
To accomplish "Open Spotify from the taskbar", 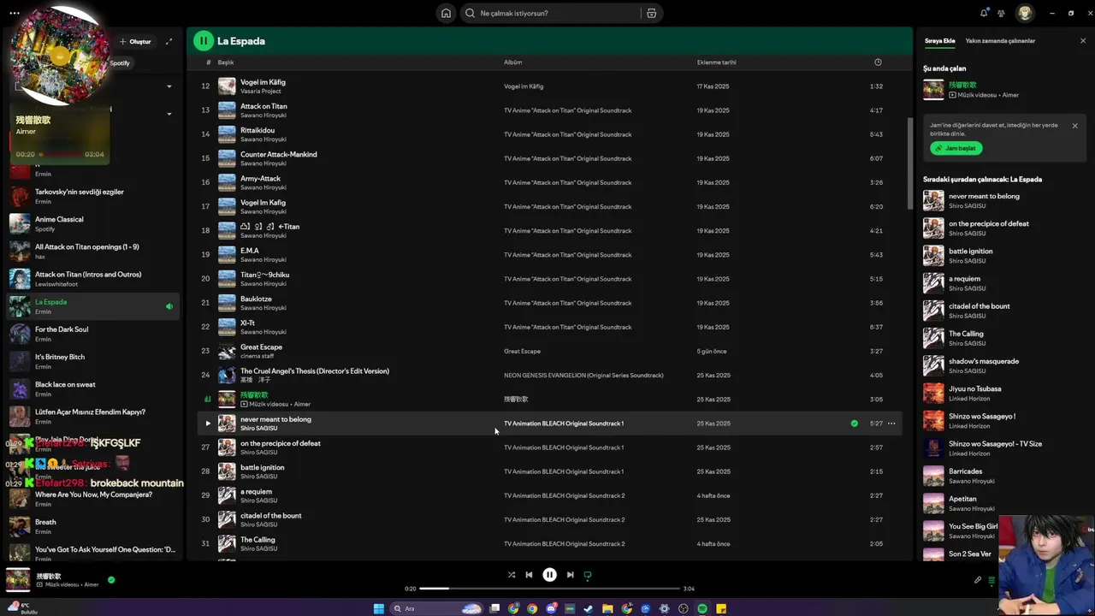I will click(702, 608).
